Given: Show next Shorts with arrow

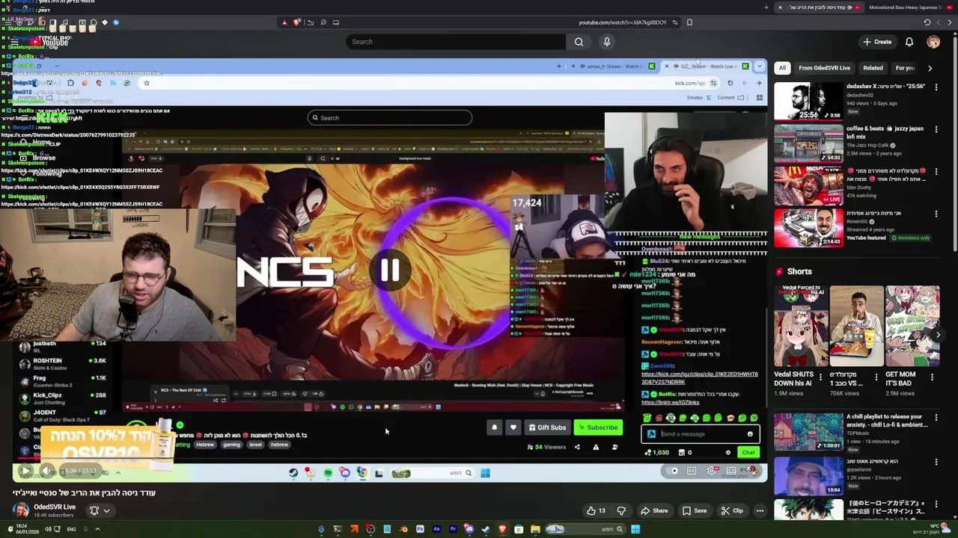Looking at the screenshot, I should click(x=939, y=335).
